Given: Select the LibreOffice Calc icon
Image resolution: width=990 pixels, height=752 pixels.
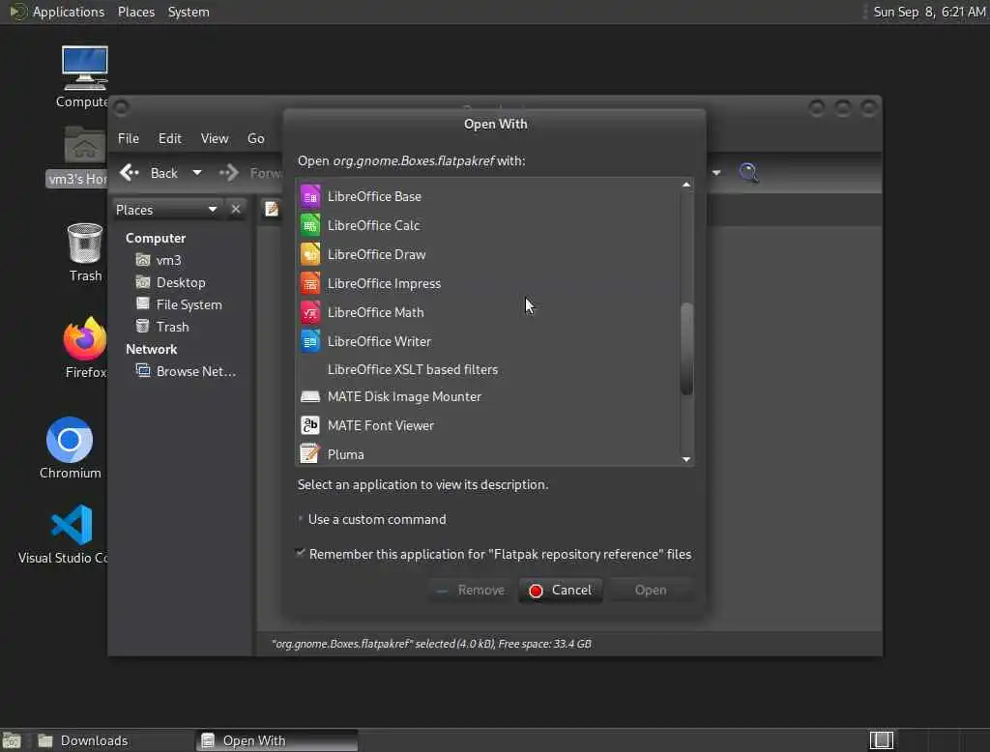Looking at the screenshot, I should click(310, 225).
